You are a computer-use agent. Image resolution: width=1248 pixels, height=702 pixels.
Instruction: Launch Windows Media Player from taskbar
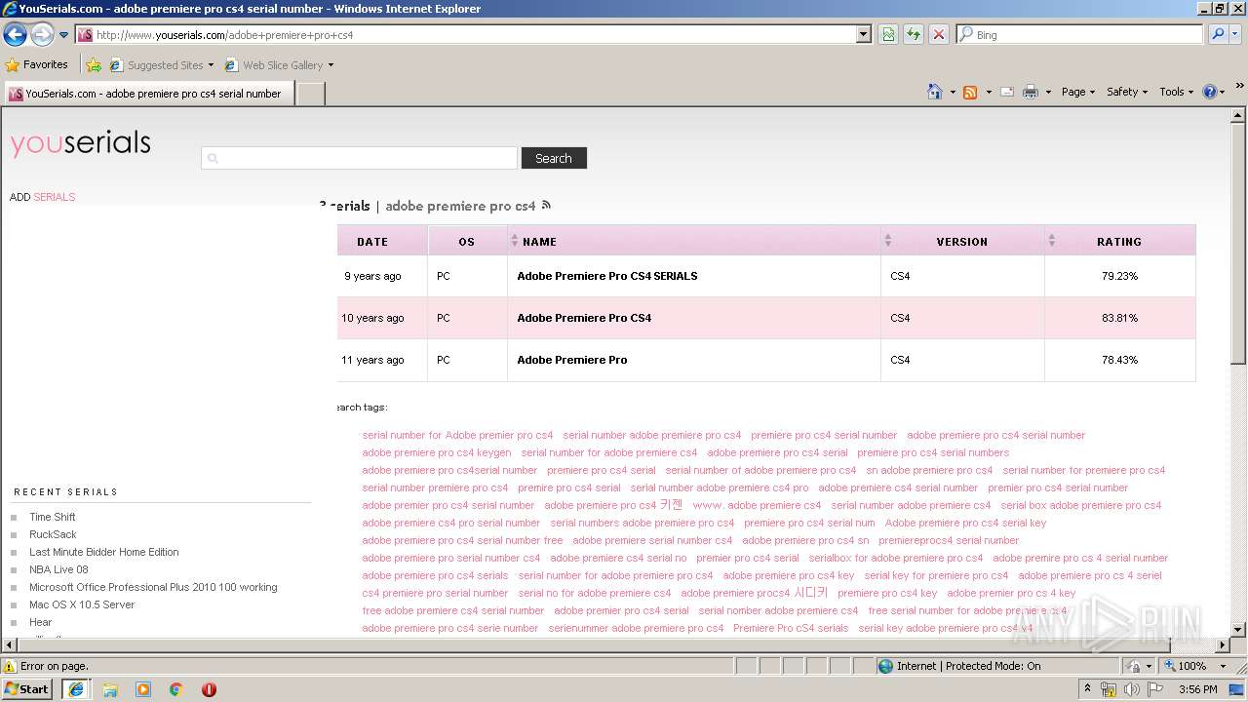[143, 688]
